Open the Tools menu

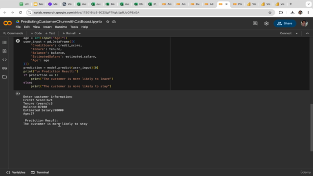pos(74,27)
